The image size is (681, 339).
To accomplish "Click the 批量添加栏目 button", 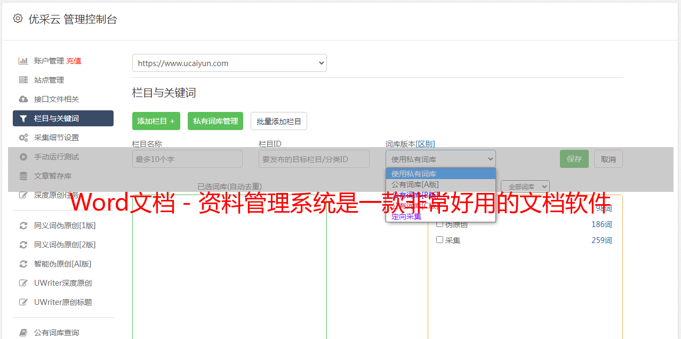I will [x=279, y=121].
